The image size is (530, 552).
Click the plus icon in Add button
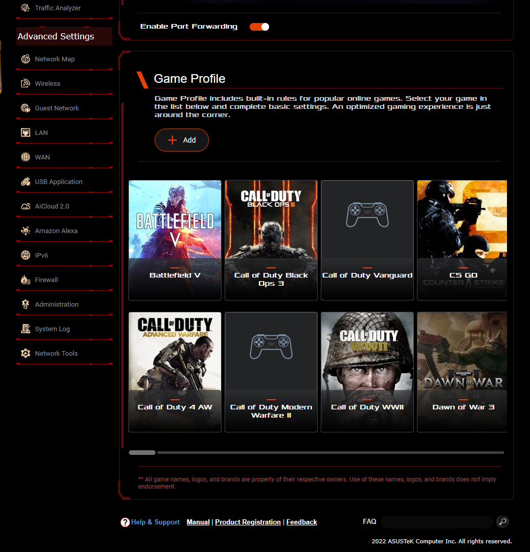click(x=172, y=140)
